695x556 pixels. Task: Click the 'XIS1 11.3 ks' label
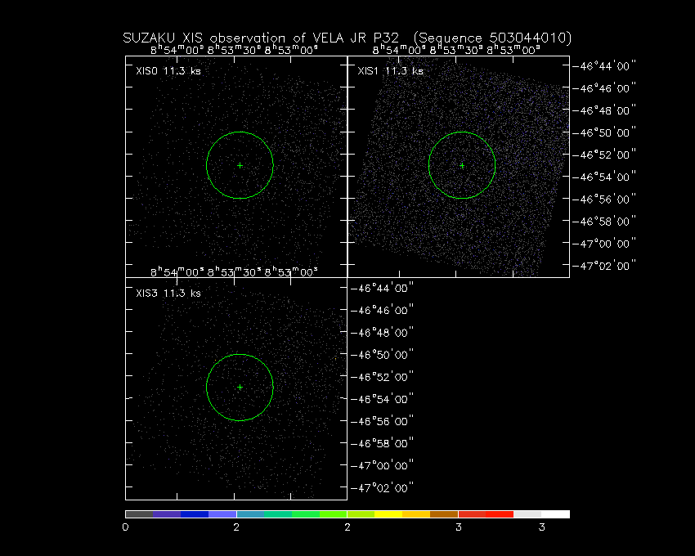tap(391, 71)
